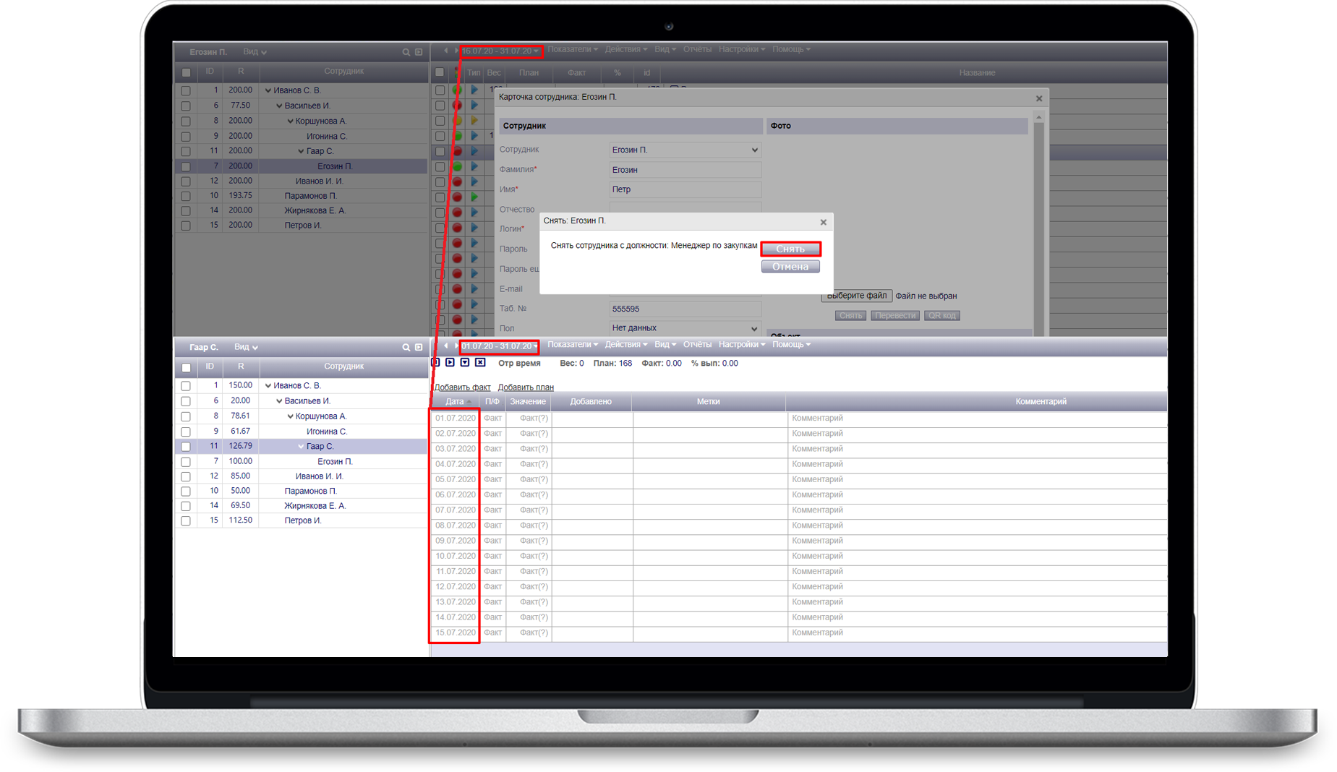Click the boxed down-arrow icon beside Отр время
The height and width of the screenshot is (772, 1337).
tap(465, 363)
